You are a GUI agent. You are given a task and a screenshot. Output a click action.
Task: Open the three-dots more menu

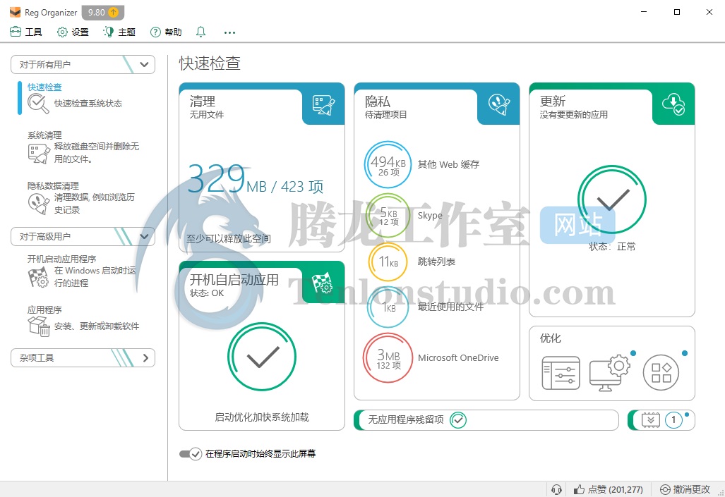pyautogui.click(x=229, y=32)
